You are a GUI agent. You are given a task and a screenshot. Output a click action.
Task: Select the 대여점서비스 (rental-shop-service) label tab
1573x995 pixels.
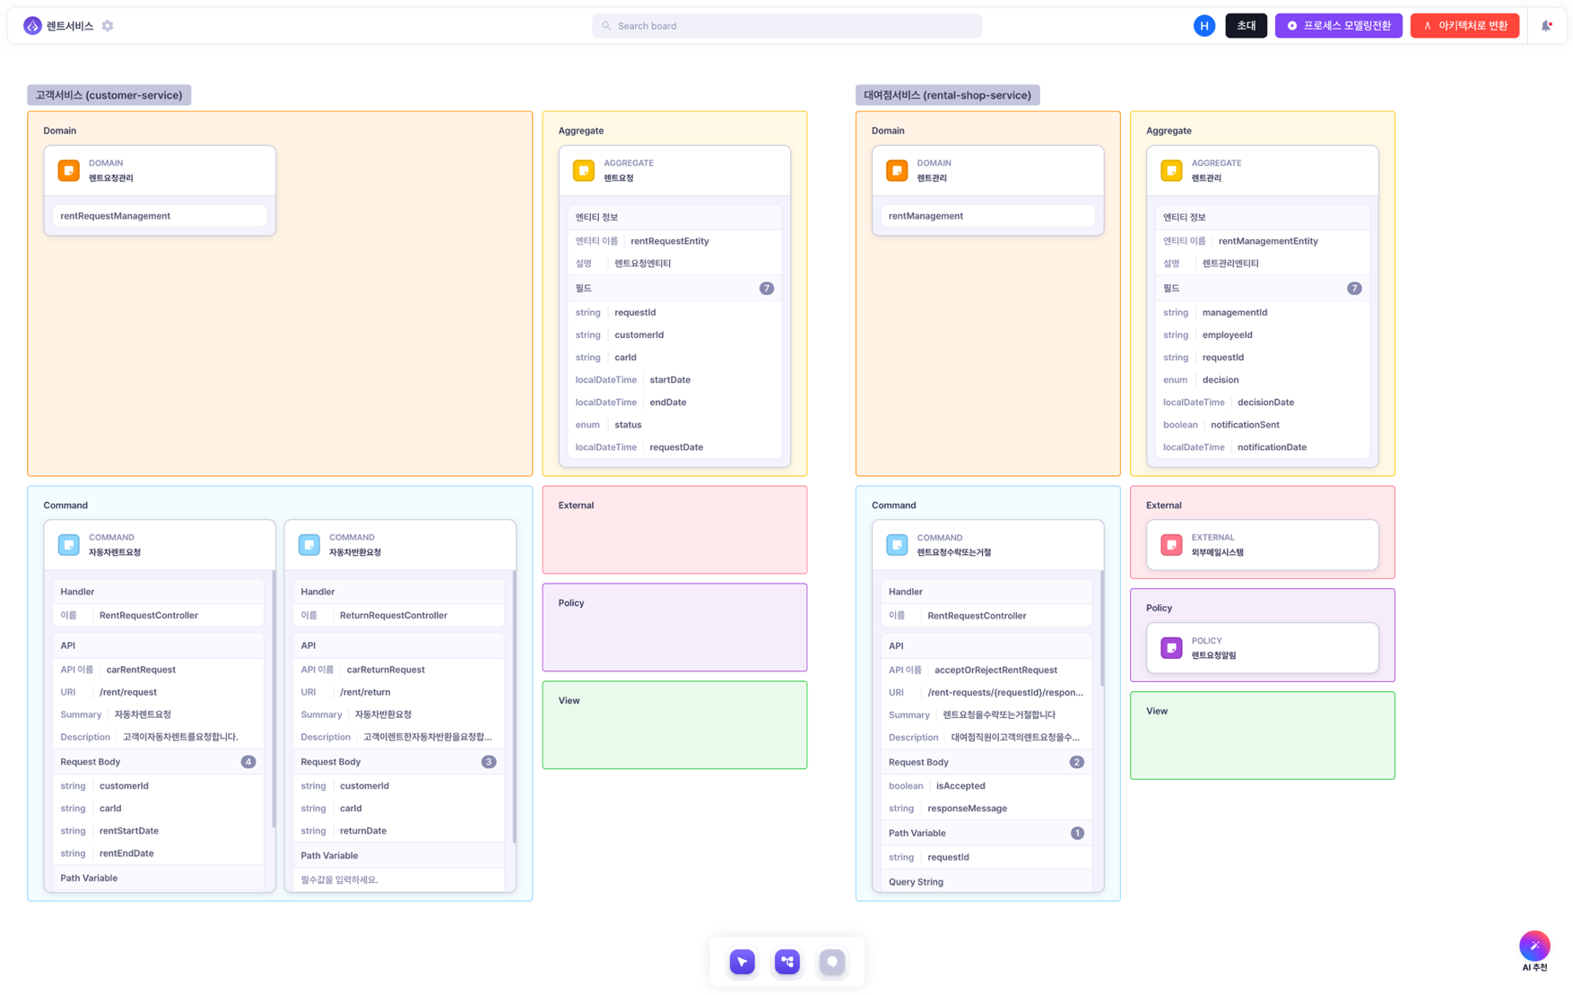[947, 95]
